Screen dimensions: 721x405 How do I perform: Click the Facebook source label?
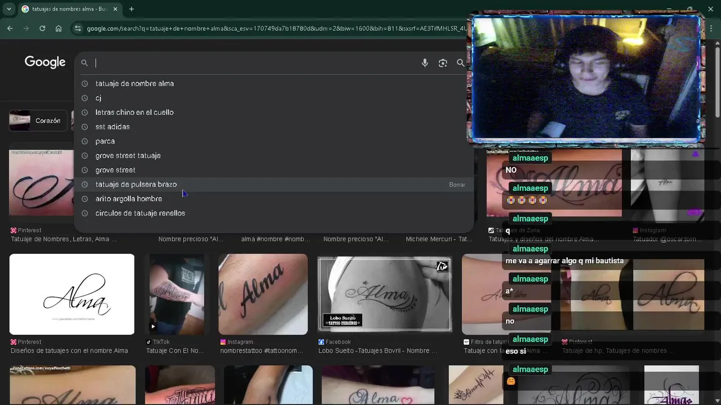tap(335, 341)
